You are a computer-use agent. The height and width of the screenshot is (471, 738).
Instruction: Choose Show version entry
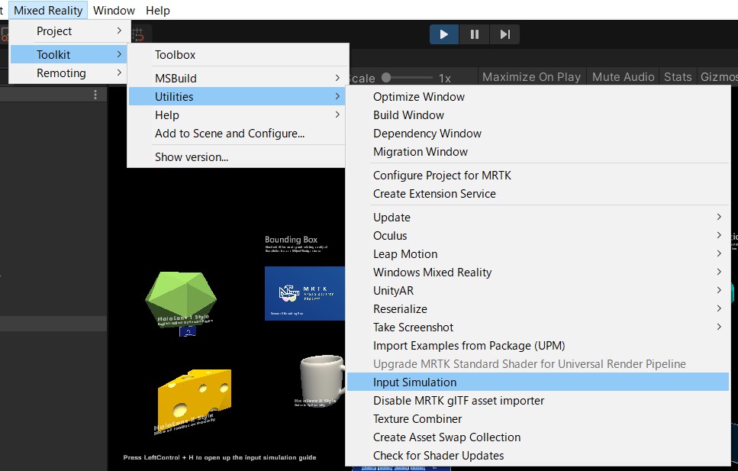[x=237, y=156]
